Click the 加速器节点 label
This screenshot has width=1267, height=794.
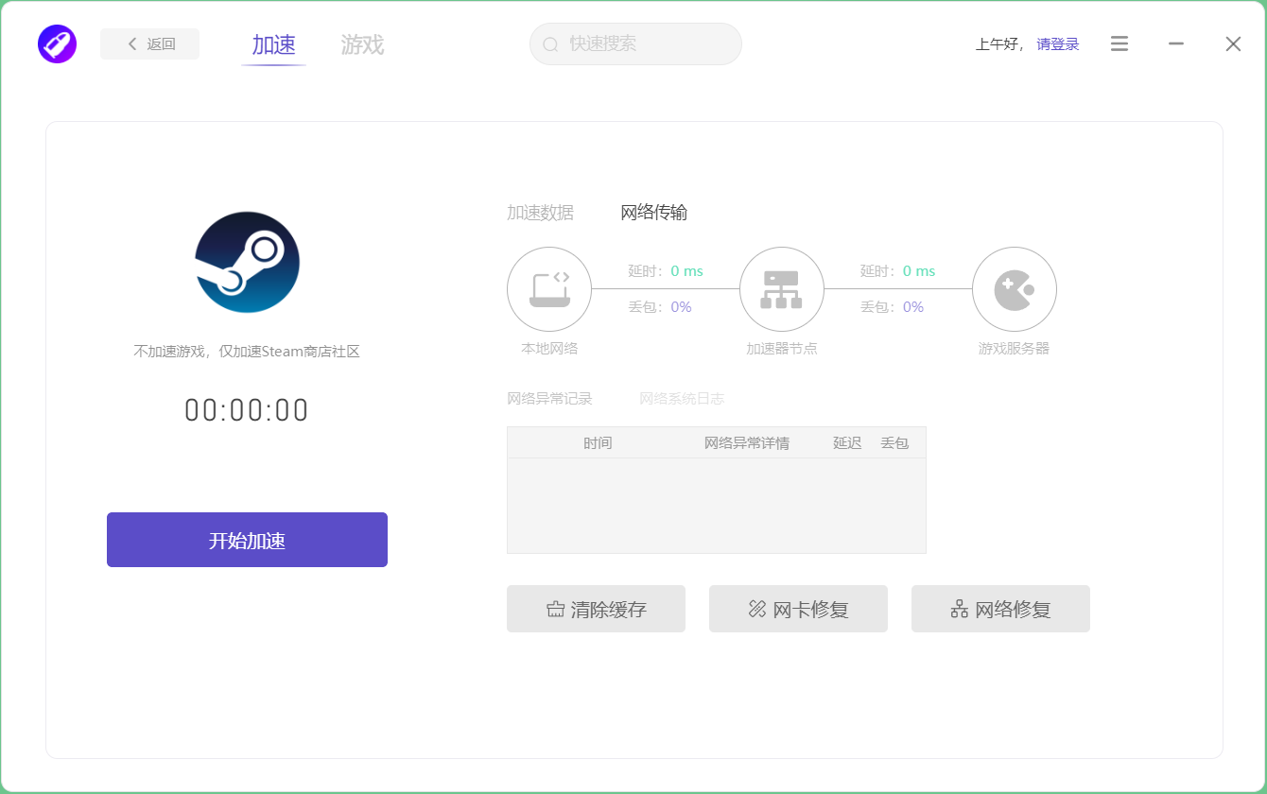(782, 348)
